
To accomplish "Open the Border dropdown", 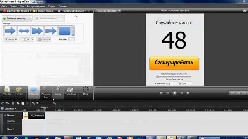I will tap(10, 39).
